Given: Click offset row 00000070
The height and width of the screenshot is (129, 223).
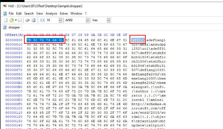Looking at the screenshot, I should 14,70.
